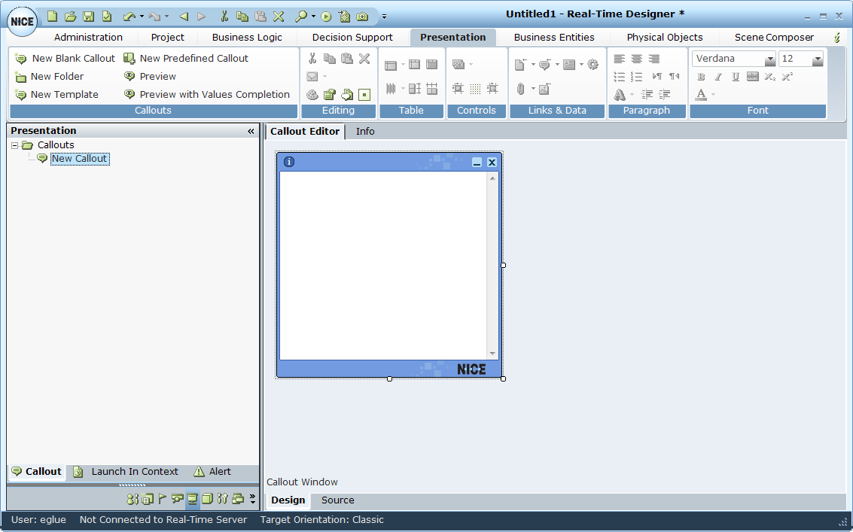Click the camera snapshot icon in top toolbar

pos(362,16)
